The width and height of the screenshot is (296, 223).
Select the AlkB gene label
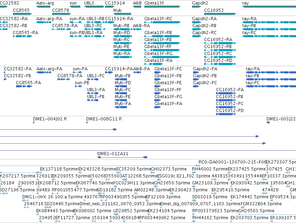pos(137,3)
